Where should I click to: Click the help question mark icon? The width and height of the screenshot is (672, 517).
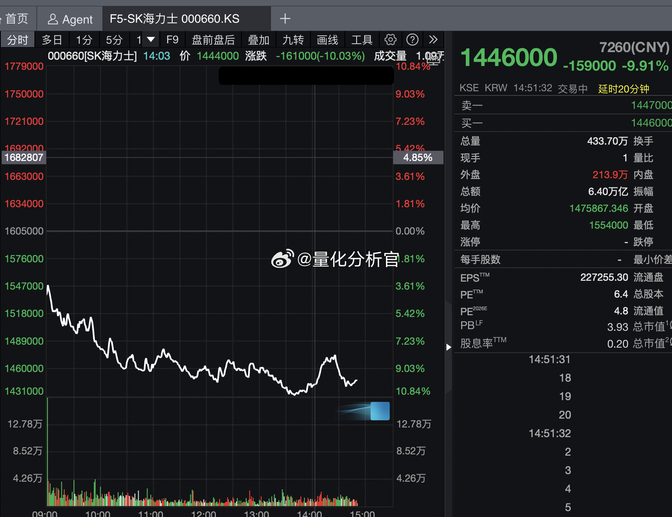tap(412, 40)
